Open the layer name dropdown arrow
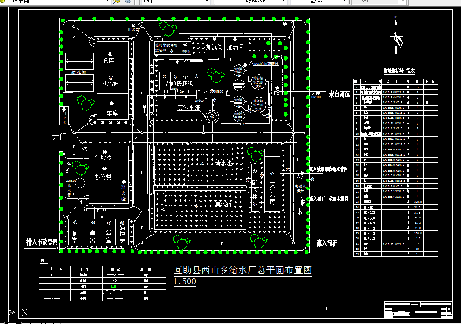This screenshot has height=324, width=461. coord(107,1)
